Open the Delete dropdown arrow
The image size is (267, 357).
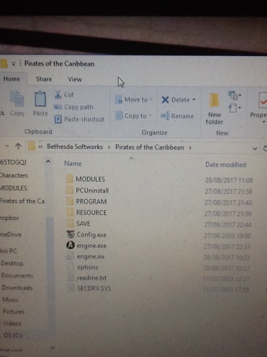pyautogui.click(x=194, y=100)
